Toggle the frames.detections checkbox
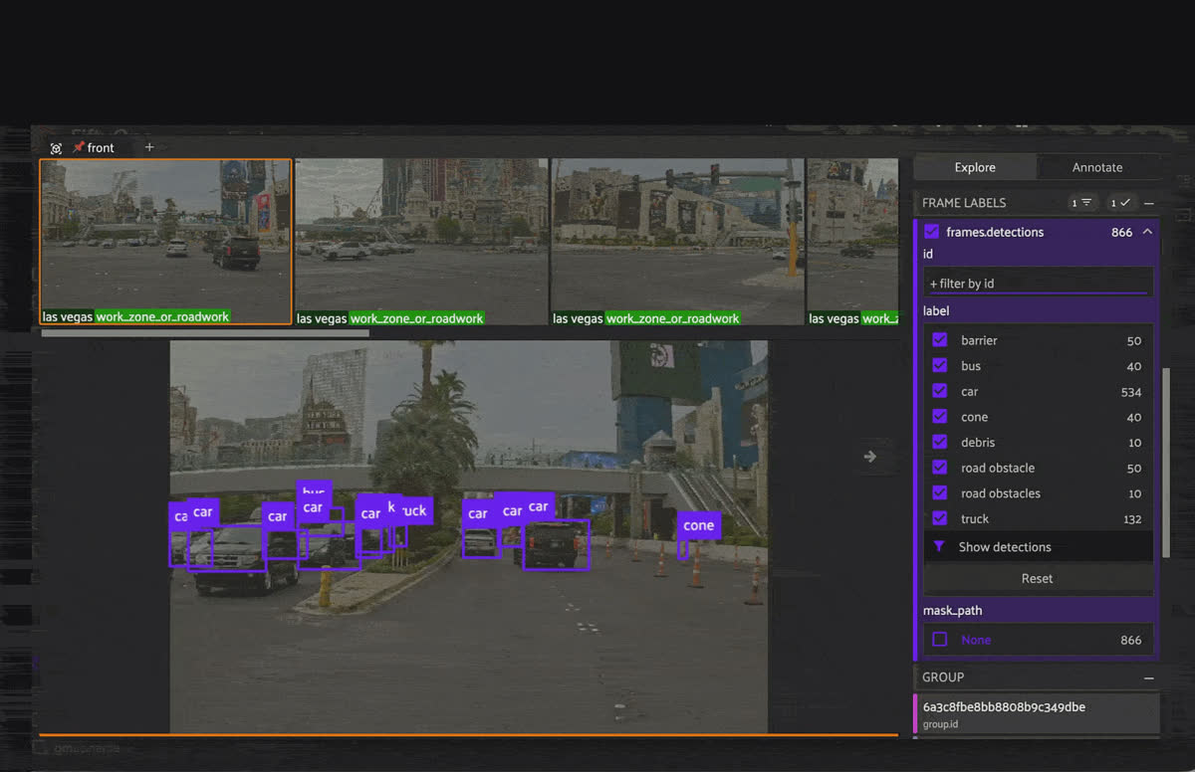This screenshot has width=1195, height=772. [x=931, y=232]
